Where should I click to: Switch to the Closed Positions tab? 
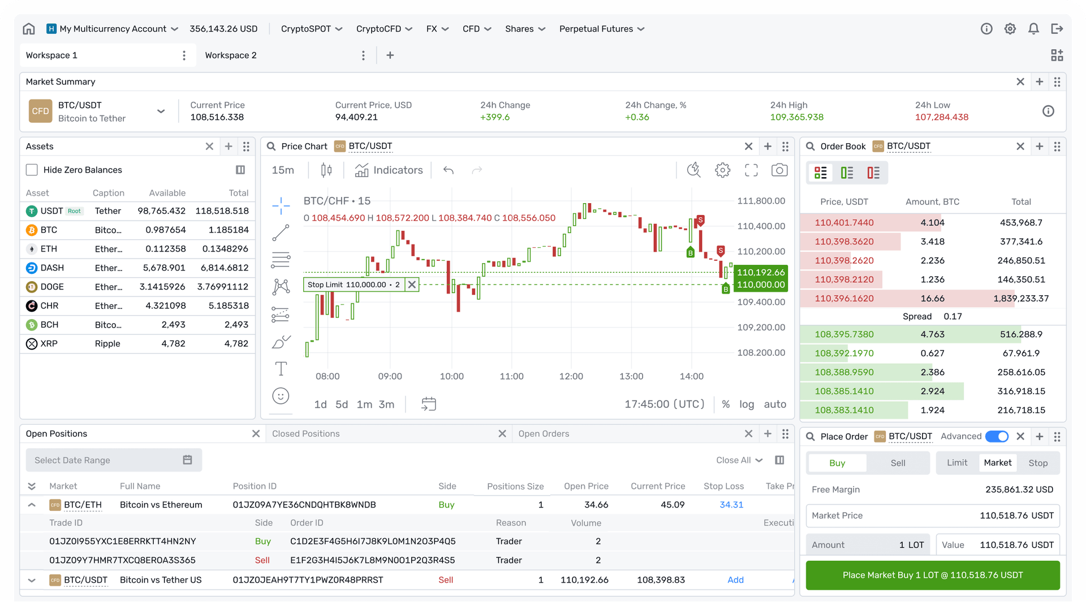point(306,433)
